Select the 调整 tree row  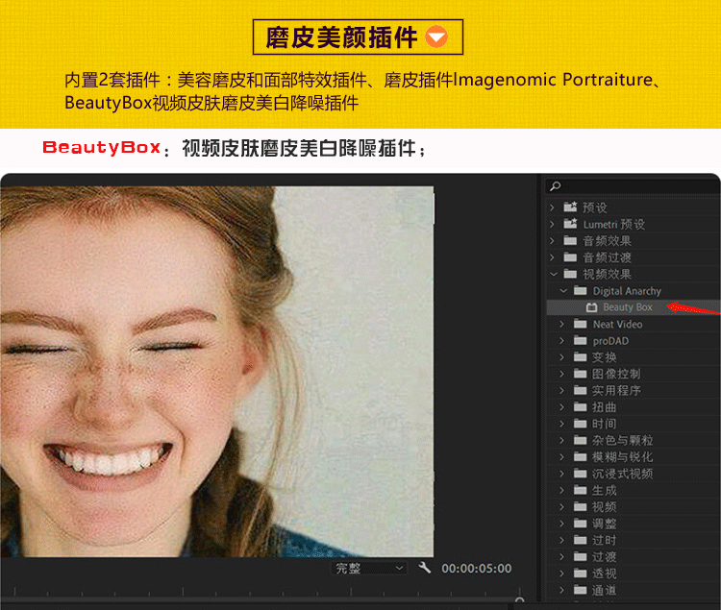point(634,524)
